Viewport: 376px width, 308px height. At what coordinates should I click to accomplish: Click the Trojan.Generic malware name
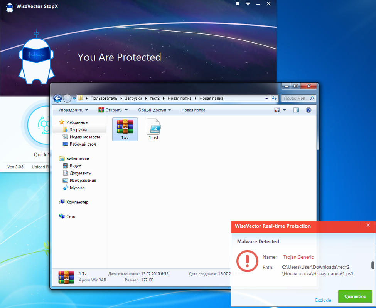point(298,257)
